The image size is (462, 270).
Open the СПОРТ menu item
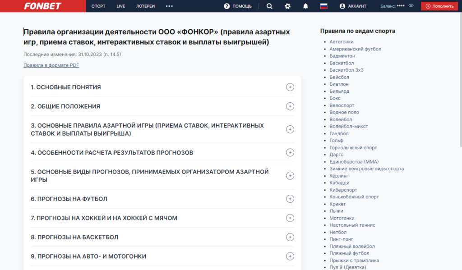click(98, 6)
